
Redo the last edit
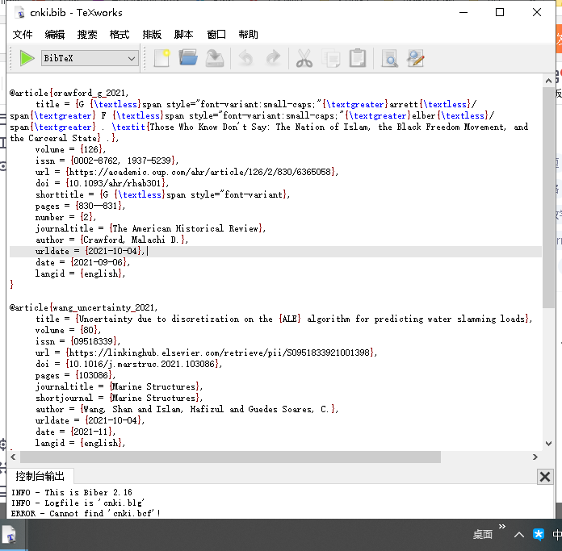273,58
